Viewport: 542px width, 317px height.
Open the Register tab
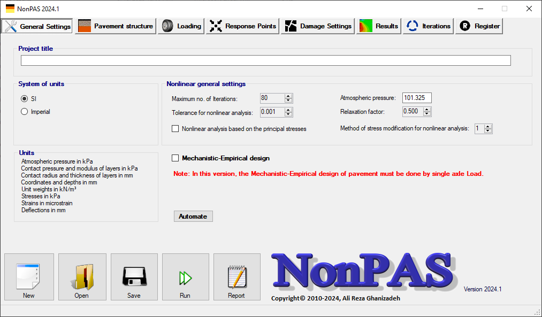point(479,26)
